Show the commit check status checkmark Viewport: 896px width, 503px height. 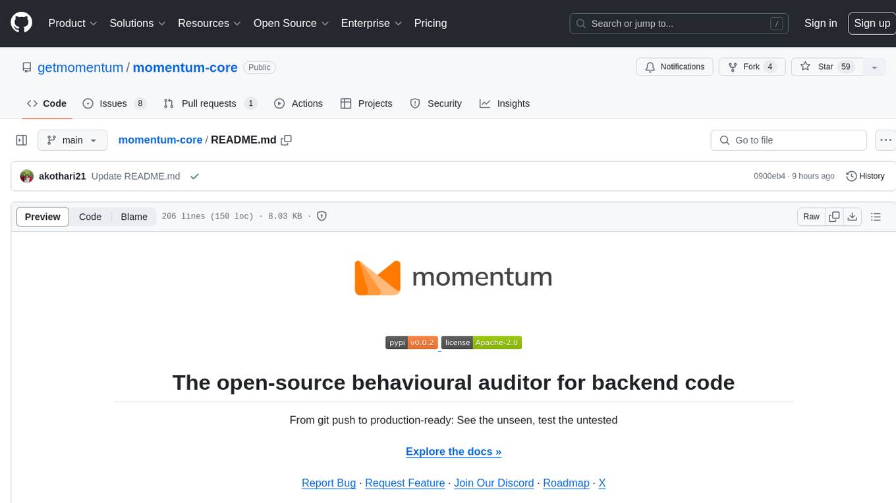coord(194,176)
